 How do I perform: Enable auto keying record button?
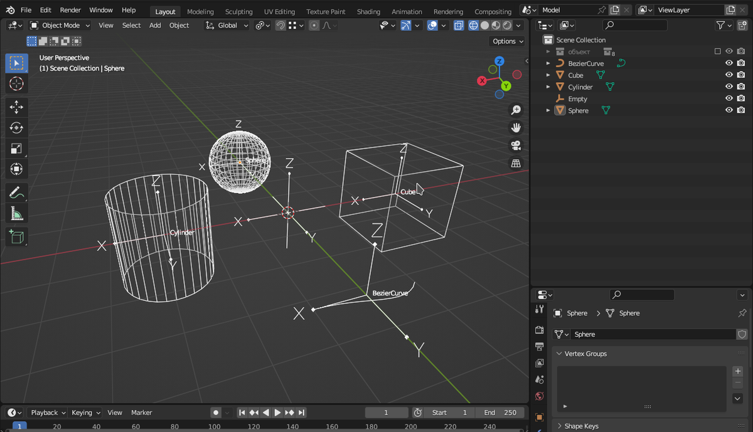click(x=216, y=413)
